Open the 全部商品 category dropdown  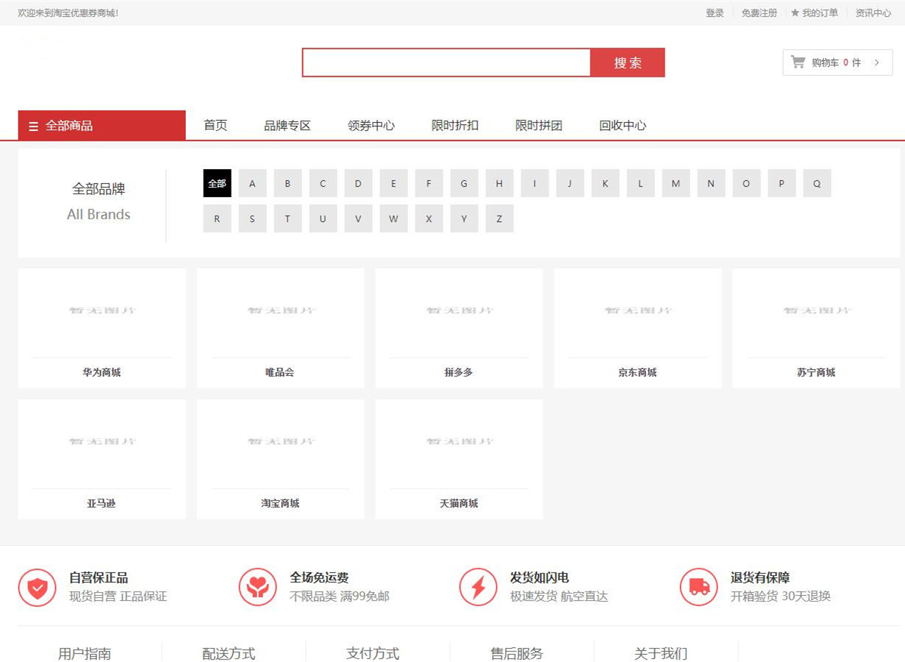(101, 125)
